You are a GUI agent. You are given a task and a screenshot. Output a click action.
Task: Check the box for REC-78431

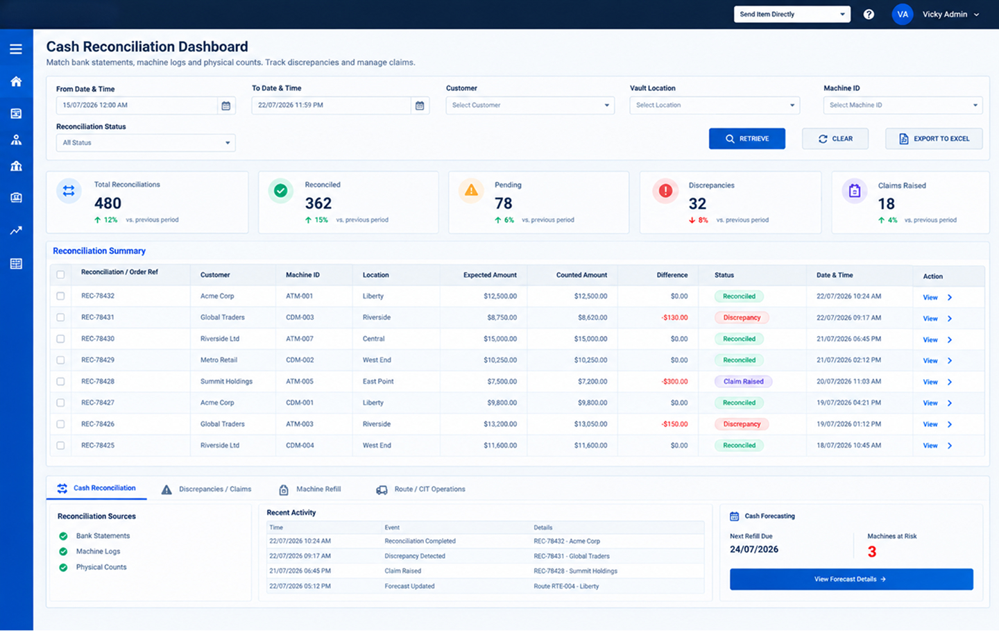pos(60,317)
